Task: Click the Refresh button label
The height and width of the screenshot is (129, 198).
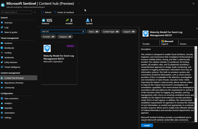Action: pyautogui.click(x=48, y=12)
